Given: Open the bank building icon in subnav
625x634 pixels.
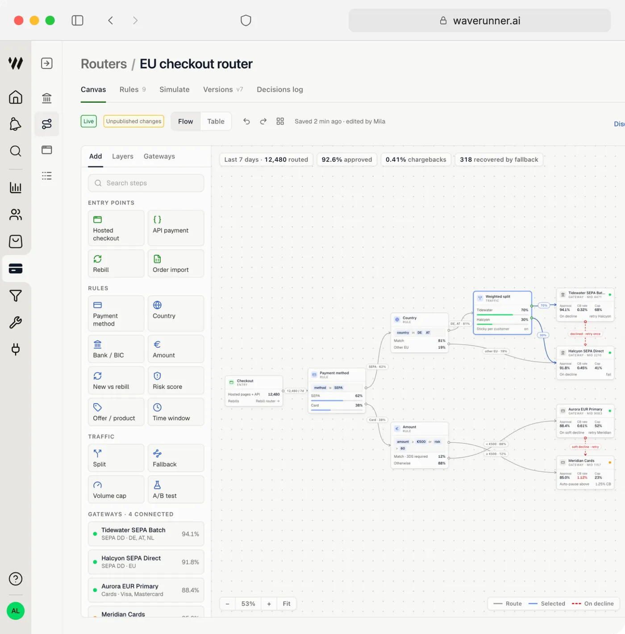Looking at the screenshot, I should 47,97.
